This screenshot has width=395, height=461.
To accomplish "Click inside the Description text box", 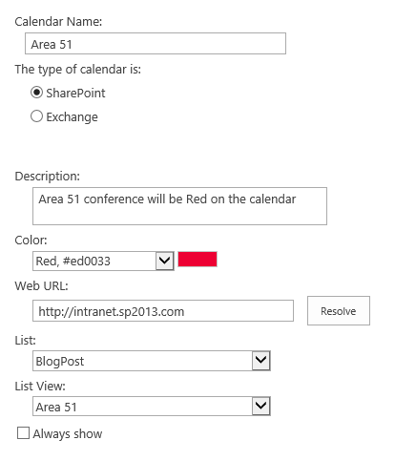I will pos(179,206).
